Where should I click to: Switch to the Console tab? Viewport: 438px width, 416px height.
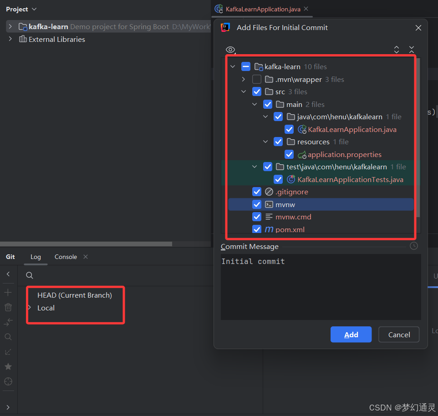(66, 257)
